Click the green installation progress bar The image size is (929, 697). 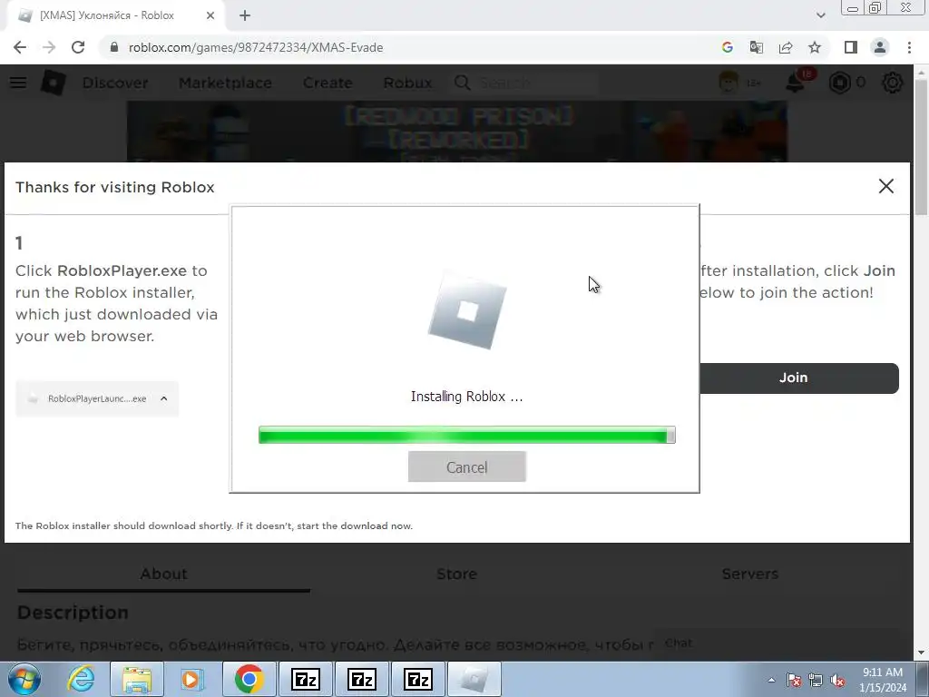click(x=467, y=436)
